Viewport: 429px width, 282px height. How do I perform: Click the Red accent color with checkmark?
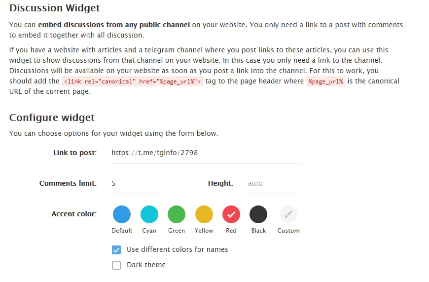pyautogui.click(x=231, y=214)
